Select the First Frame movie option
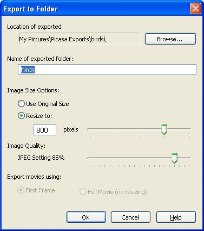204x231 pixels. 21,190
